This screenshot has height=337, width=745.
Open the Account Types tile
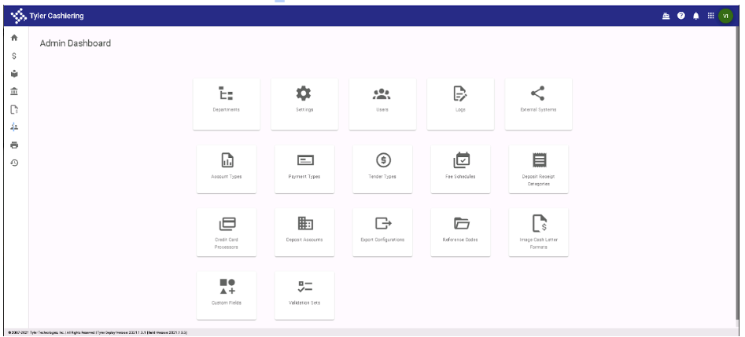coord(226,170)
